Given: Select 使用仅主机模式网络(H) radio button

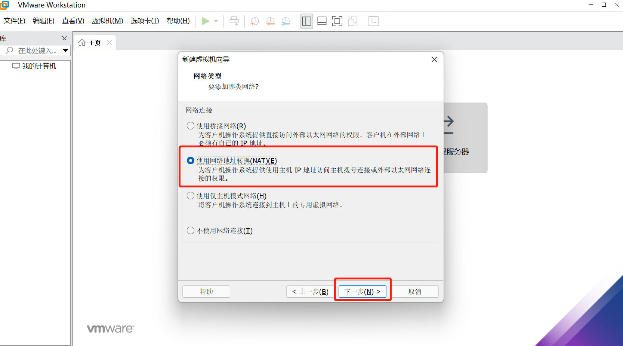Looking at the screenshot, I should click(191, 196).
